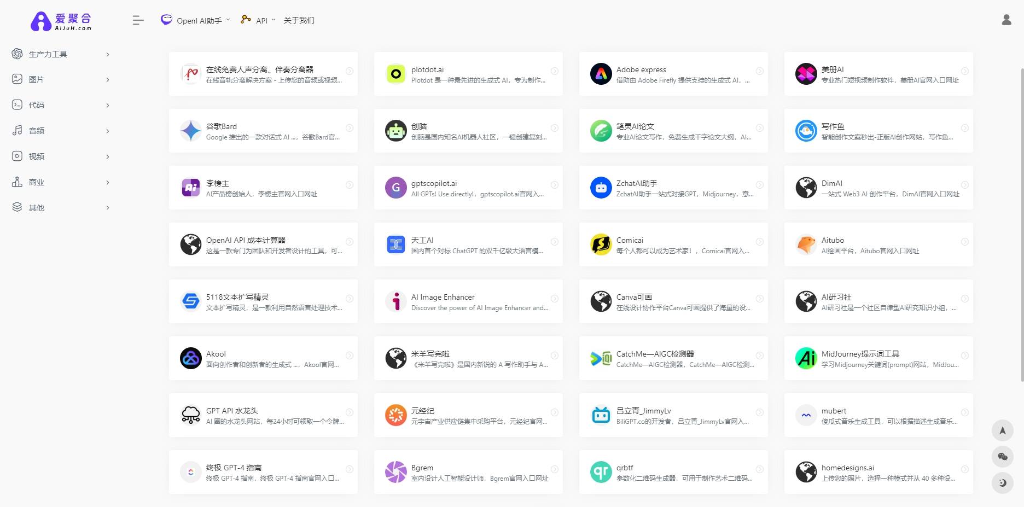1024x507 pixels.
Task: Open the homedesigns.ai card title
Action: tap(848, 468)
